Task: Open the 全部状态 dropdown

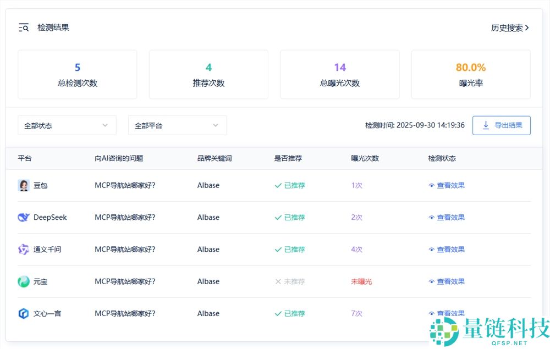Action: [x=67, y=125]
